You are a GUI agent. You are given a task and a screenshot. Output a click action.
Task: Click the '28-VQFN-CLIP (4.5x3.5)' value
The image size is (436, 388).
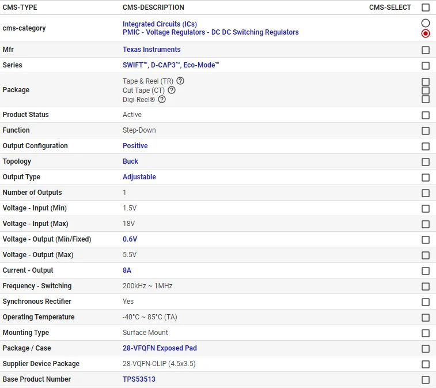[159, 364]
